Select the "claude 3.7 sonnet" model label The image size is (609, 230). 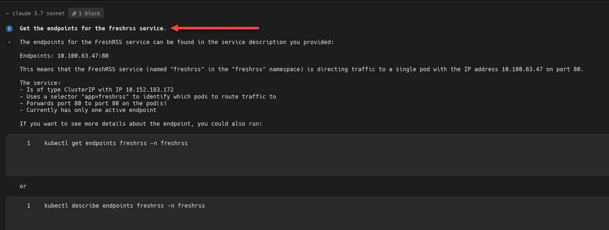coord(35,14)
